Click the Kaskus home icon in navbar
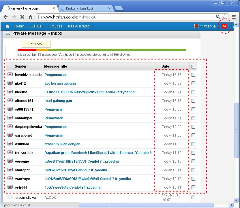Image resolution: width=240 pixels, height=208 pixels. [x=7, y=26]
